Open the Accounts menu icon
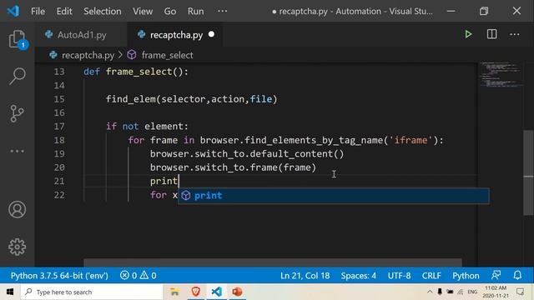This screenshot has height=300, width=534. coord(17,209)
